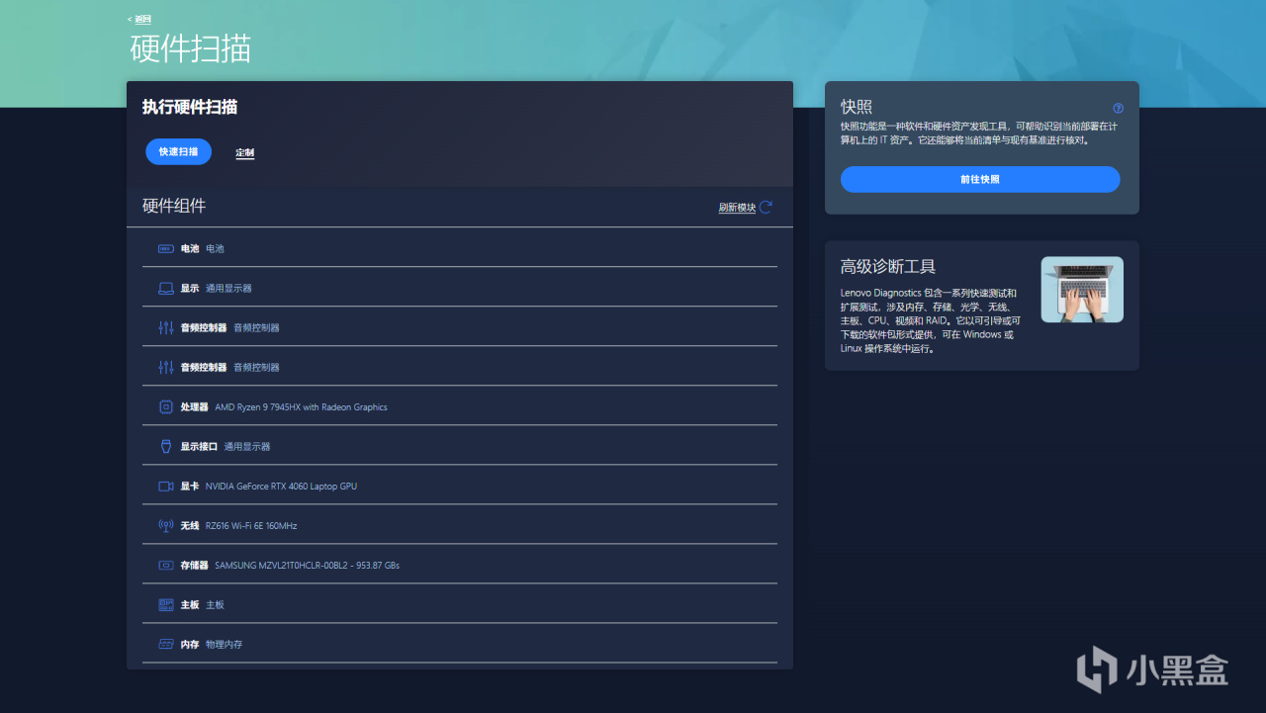Click the 显示接口 component label

(199, 446)
